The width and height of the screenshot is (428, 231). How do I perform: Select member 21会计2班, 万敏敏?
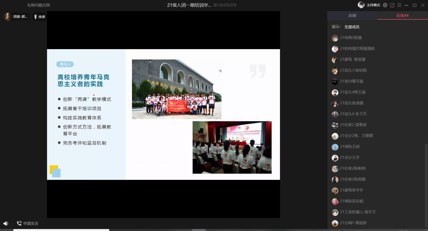click(356, 136)
